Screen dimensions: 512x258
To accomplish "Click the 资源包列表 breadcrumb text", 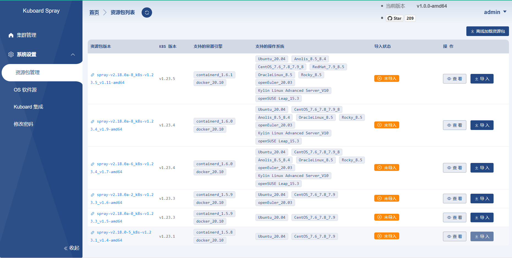I will tap(123, 12).
